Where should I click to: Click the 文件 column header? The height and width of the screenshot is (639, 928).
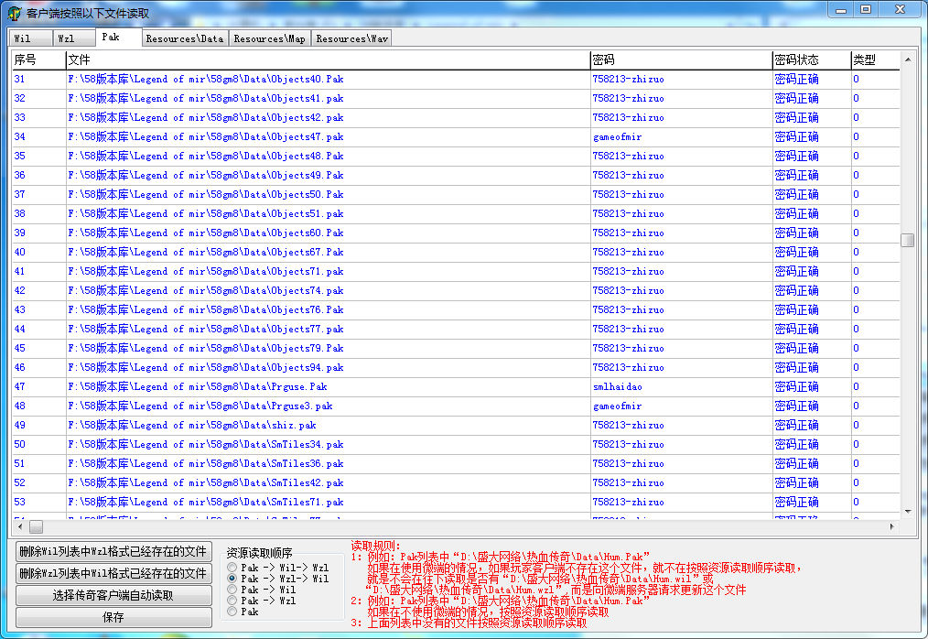[328, 60]
